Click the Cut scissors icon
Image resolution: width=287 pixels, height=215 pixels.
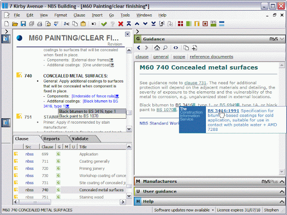coord(67,24)
